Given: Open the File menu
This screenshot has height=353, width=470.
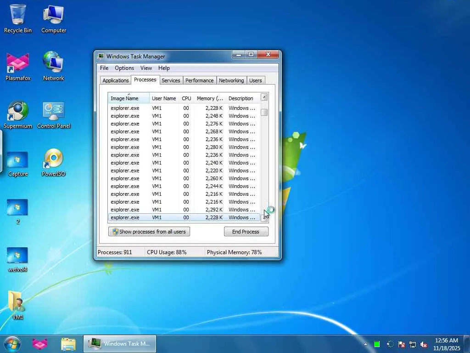Looking at the screenshot, I should [104, 68].
